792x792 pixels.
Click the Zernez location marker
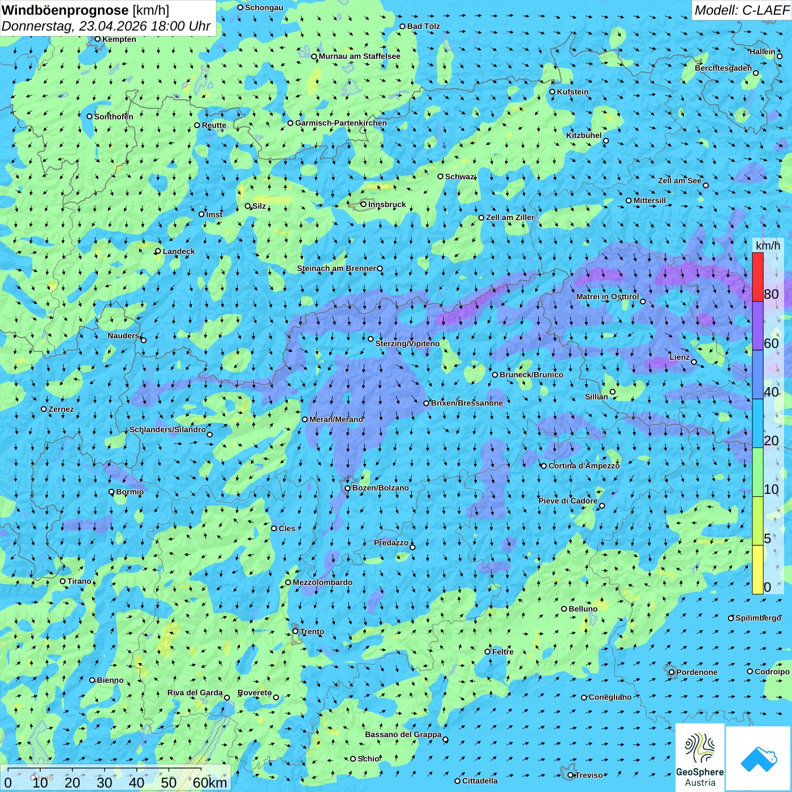(x=44, y=409)
